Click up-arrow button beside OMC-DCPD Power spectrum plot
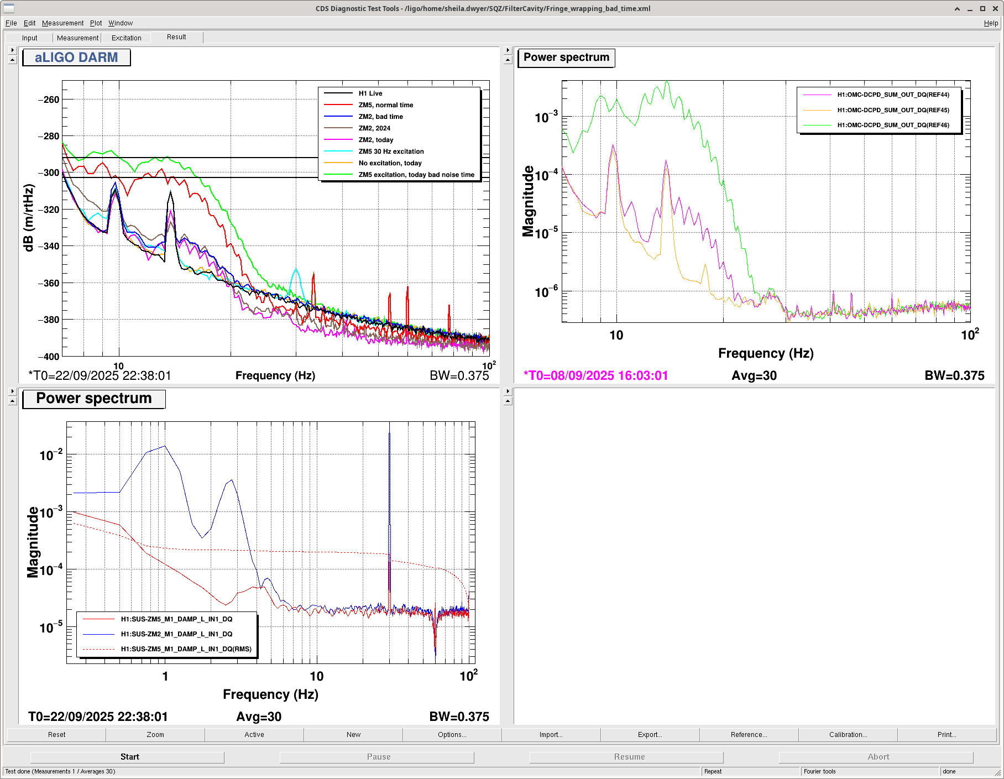This screenshot has width=1004, height=779. (508, 60)
